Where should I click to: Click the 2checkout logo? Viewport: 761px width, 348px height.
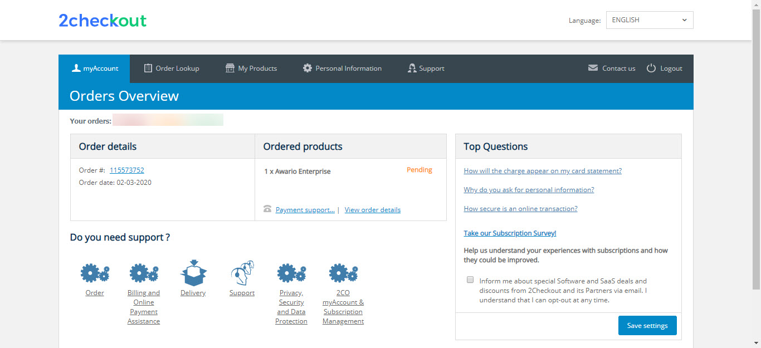tap(103, 21)
